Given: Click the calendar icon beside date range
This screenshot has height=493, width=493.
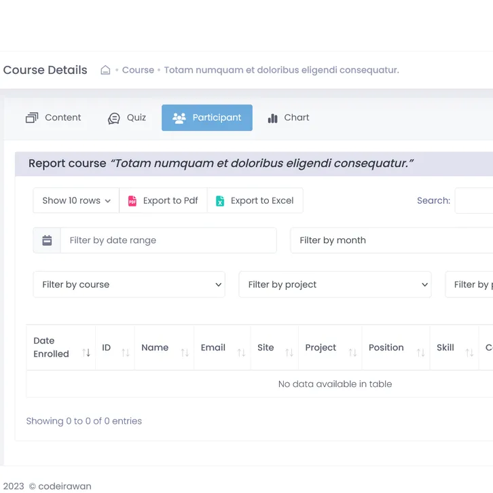Looking at the screenshot, I should 47,240.
